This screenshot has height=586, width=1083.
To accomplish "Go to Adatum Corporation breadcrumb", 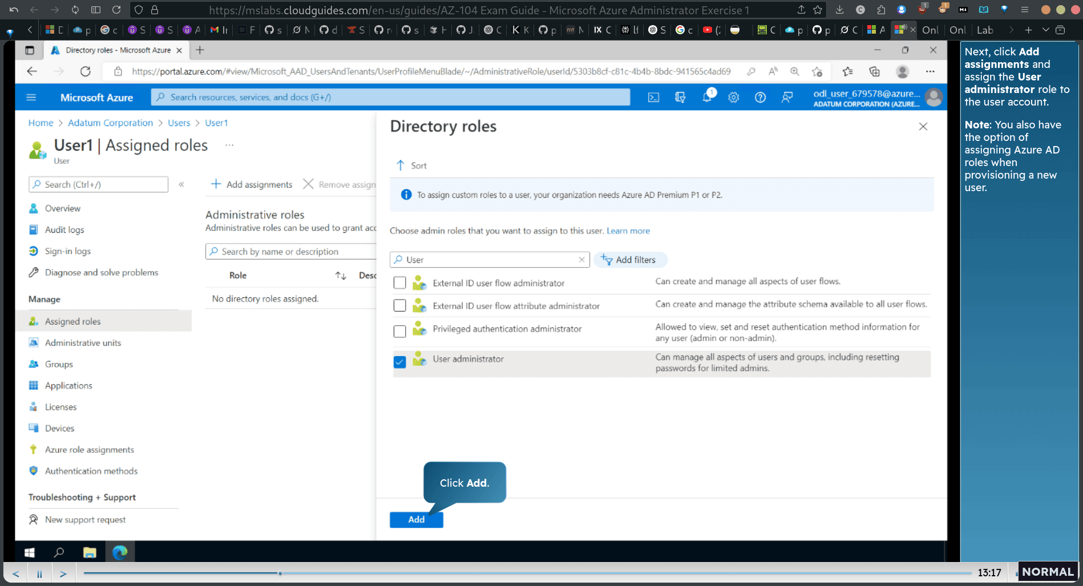I will pos(110,123).
